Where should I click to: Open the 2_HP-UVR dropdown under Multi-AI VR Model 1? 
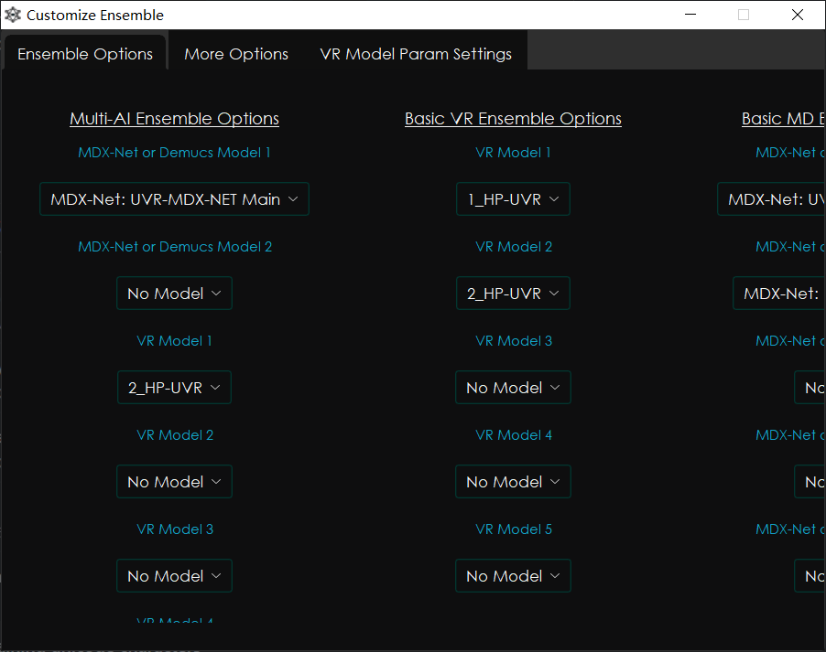174,387
